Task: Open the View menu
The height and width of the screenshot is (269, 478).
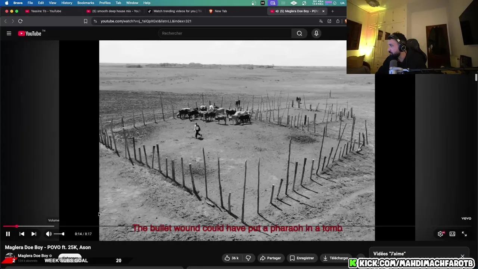Action: 53,3
